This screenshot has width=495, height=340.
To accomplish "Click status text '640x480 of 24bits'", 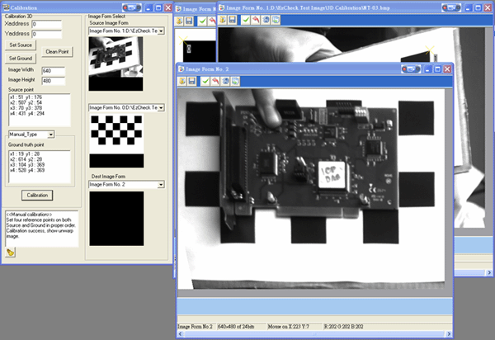I will 236,327.
